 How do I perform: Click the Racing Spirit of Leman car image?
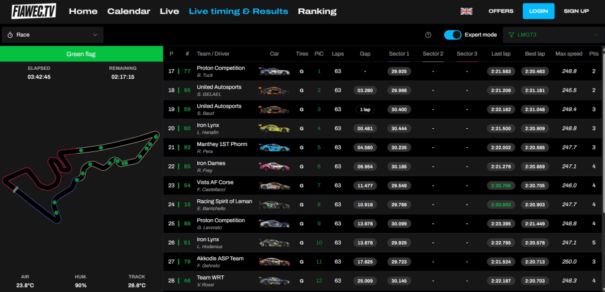click(274, 205)
